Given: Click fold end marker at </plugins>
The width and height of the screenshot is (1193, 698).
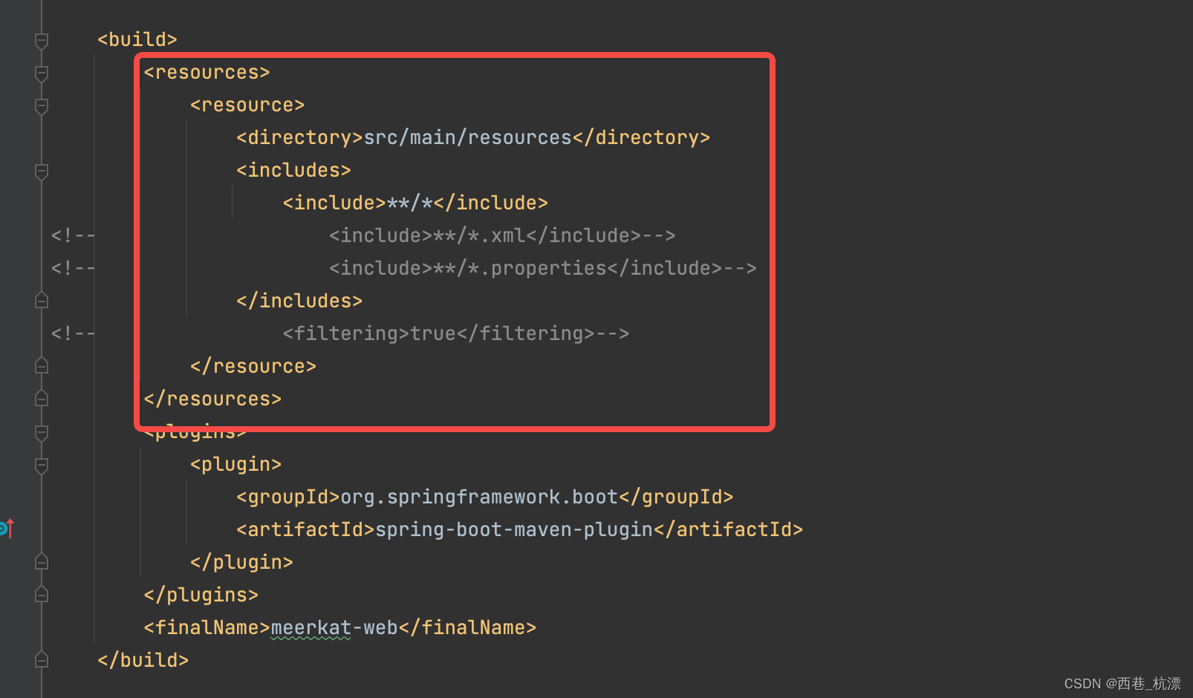Looking at the screenshot, I should coord(42,594).
